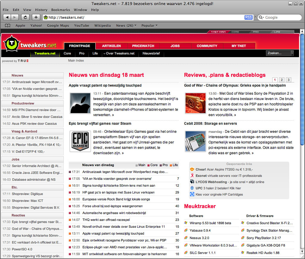Click the icon beside SILC Server 1.1.1
Viewport: 305px width, 259px height.
coord(186,252)
